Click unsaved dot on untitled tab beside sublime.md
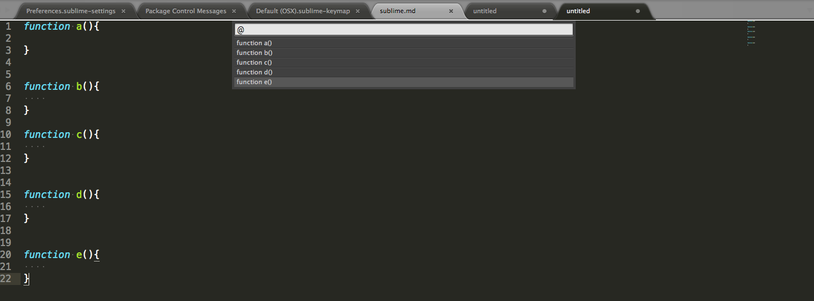Image resolution: width=814 pixels, height=301 pixels. tap(544, 11)
